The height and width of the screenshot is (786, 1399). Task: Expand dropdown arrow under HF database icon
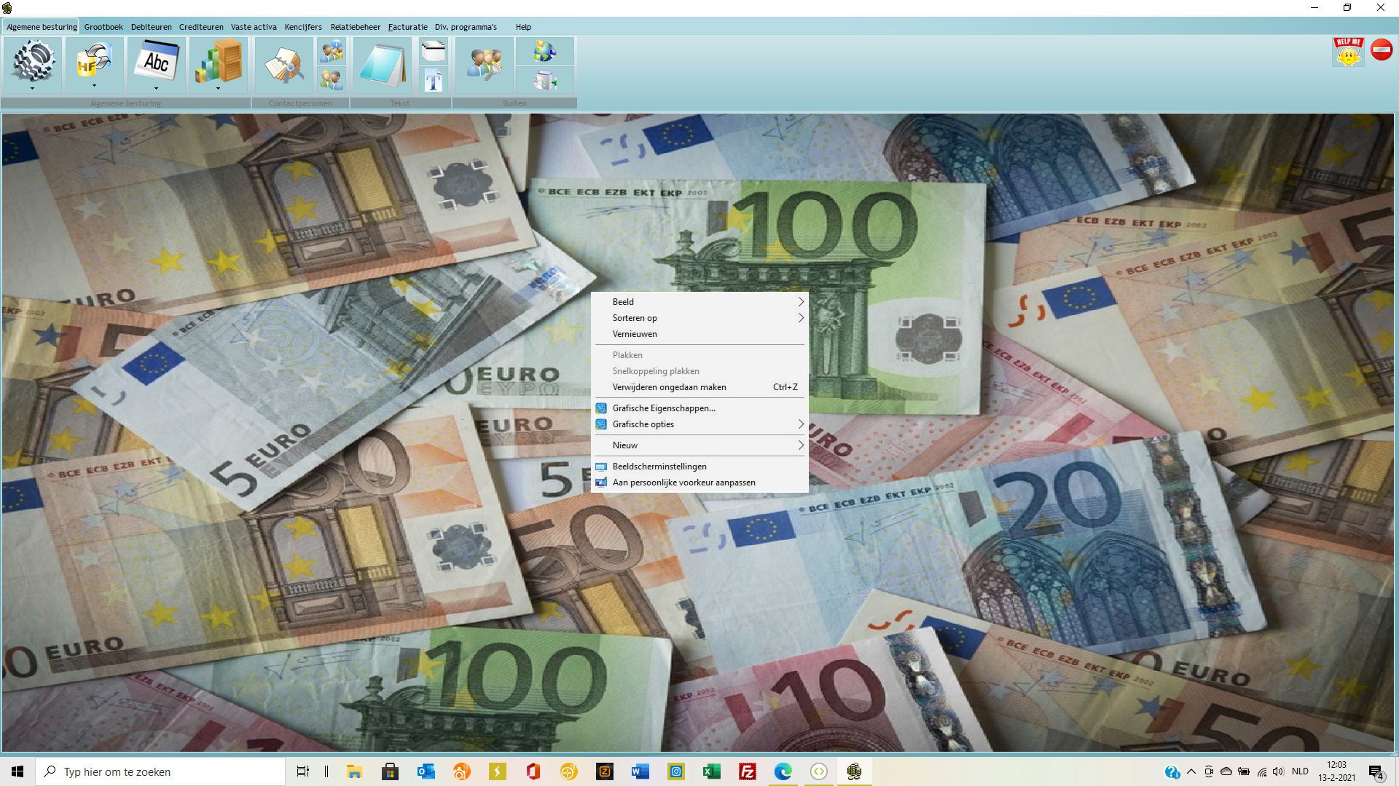94,87
